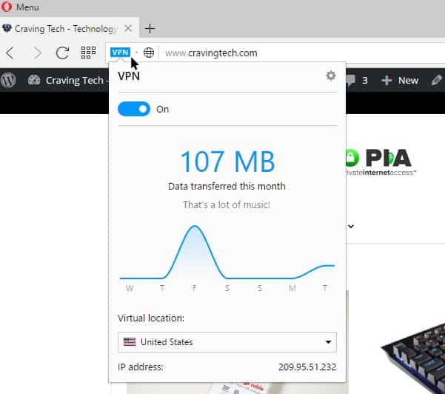This screenshot has width=445, height=394.
Task: Select the IP address 209.95.51.232
Action: 307,367
